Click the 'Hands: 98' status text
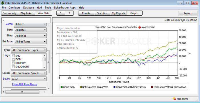This screenshot has width=200, height=103. pos(182,99)
